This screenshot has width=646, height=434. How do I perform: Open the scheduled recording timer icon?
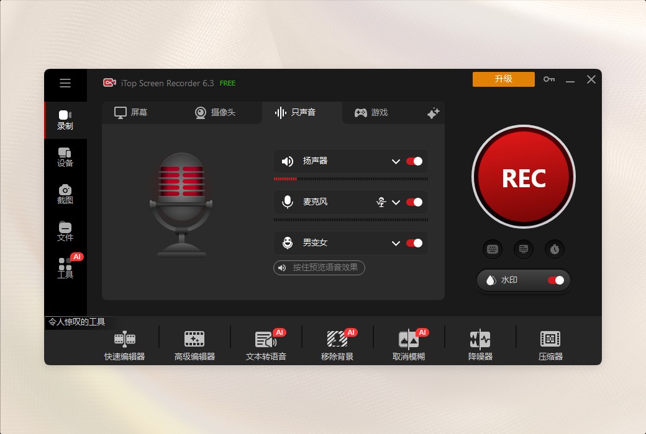(x=555, y=249)
